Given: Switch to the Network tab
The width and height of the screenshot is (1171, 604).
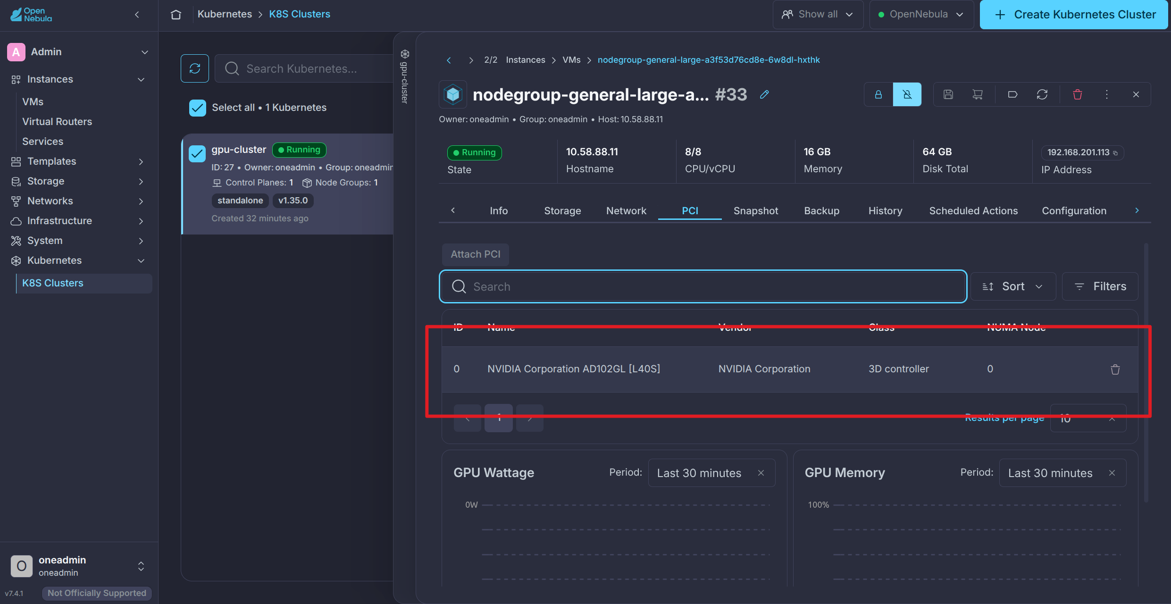Looking at the screenshot, I should click(x=626, y=211).
